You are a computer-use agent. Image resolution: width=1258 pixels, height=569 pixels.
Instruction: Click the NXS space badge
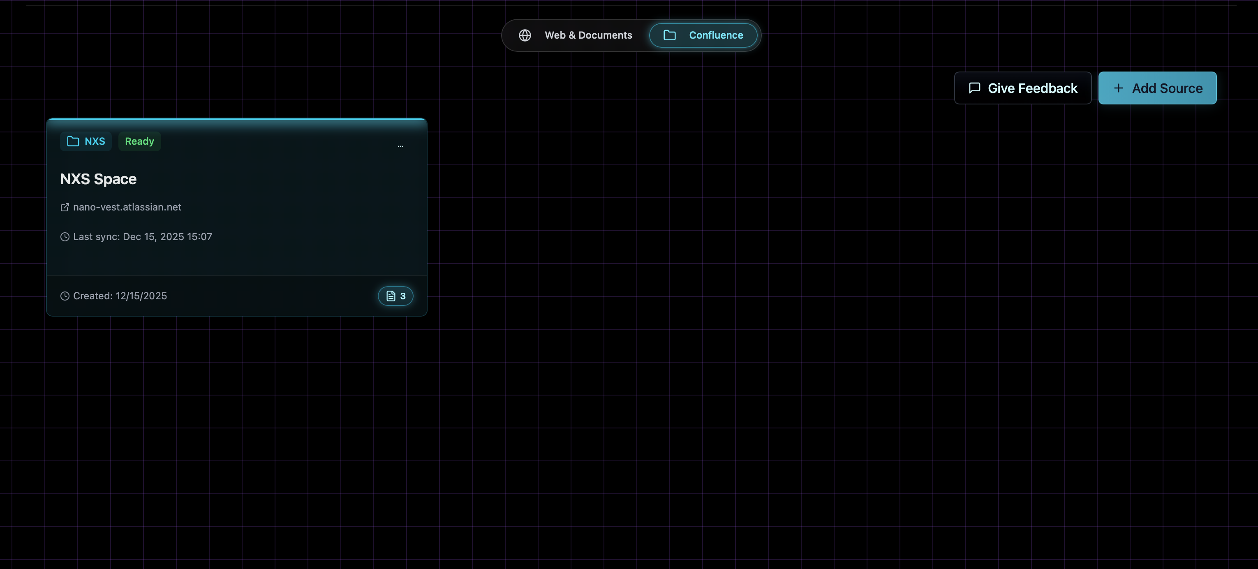tap(86, 141)
